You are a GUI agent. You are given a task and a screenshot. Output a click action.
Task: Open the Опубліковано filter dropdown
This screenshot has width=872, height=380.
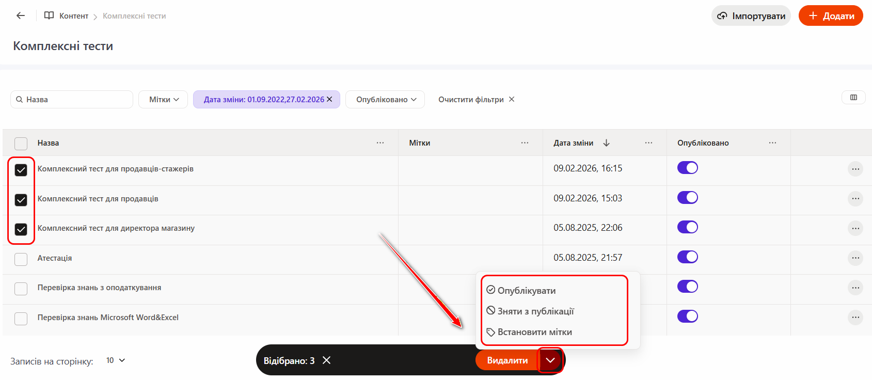385,100
